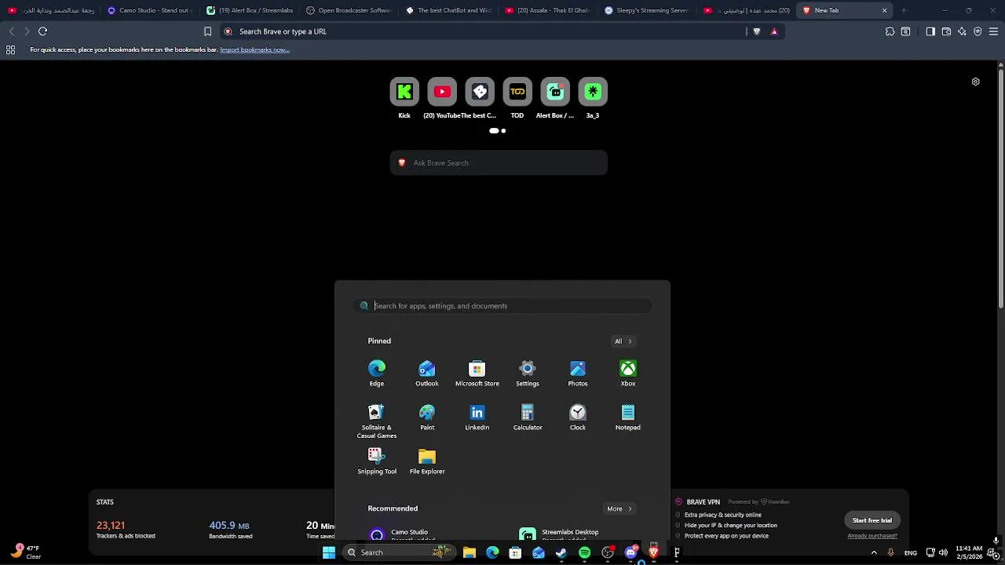
Task: Switch to Open Broadcaster Software tab
Action: [348, 10]
